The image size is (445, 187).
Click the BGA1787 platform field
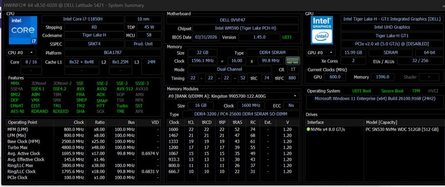[113, 53]
